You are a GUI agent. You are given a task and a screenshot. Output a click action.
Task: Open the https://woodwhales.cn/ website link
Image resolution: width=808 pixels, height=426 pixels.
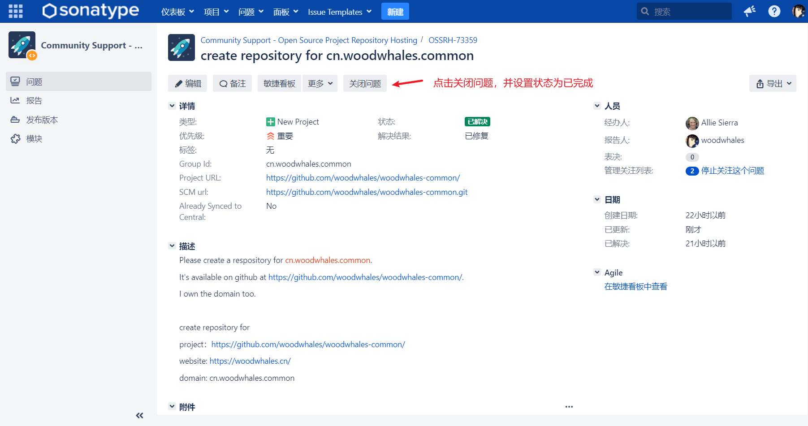coord(250,361)
